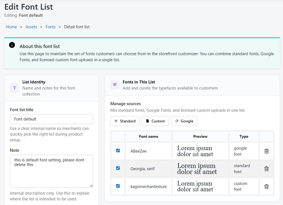Disable the kagomechantexture checkbox
This screenshot has height=205, width=283.
pos(118,186)
